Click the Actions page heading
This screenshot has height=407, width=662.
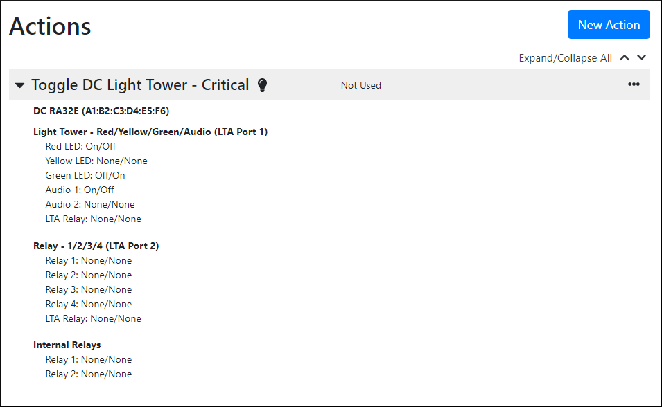(x=50, y=26)
